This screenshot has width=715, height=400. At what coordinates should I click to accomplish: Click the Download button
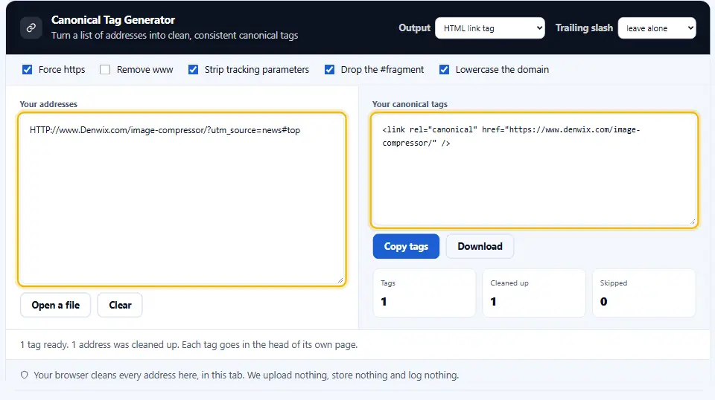[x=480, y=246]
